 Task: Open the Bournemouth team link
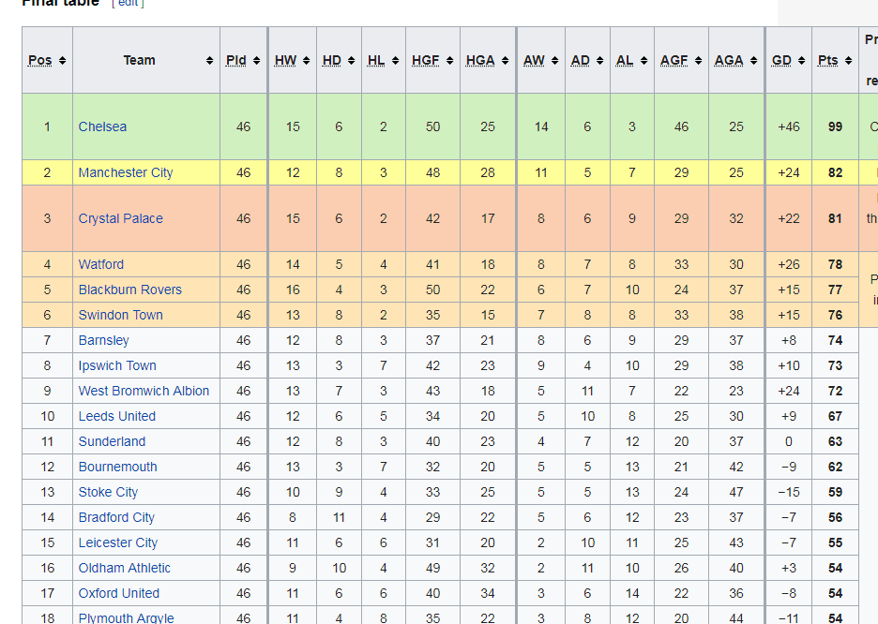(117, 467)
